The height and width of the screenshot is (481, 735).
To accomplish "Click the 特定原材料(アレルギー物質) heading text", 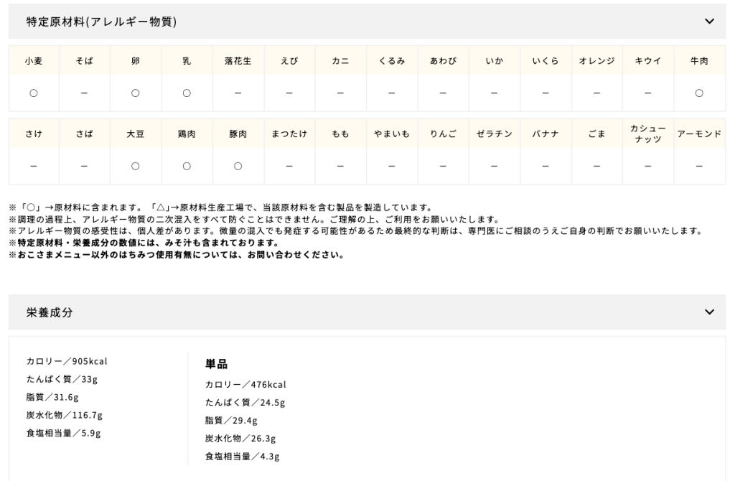I will pos(101,22).
